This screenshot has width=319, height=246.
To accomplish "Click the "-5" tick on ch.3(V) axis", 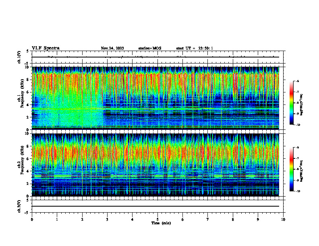I will pyautogui.click(x=27, y=212).
